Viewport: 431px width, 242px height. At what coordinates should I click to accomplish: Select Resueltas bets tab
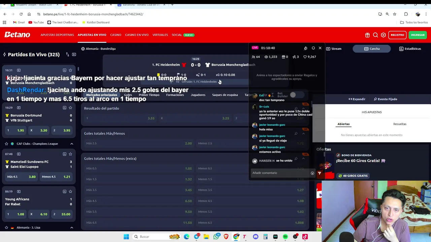click(x=400, y=124)
